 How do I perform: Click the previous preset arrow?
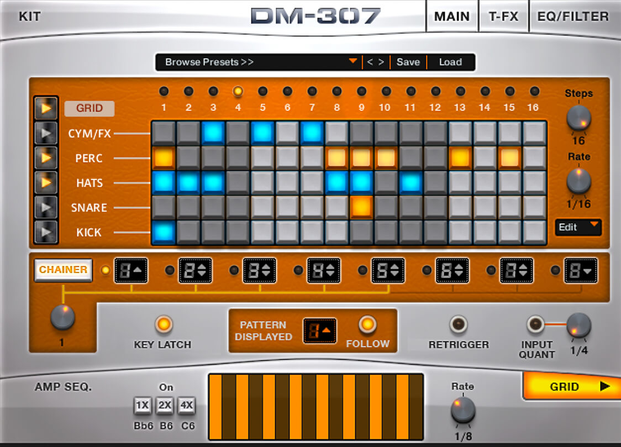(370, 62)
